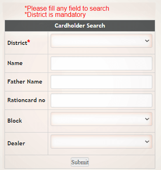
Task: Click the 'Please fill any field to search' notice
Action: pos(67,9)
